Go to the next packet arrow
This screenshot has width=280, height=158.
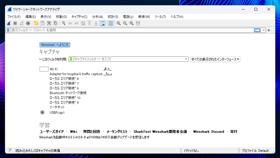[77, 23]
